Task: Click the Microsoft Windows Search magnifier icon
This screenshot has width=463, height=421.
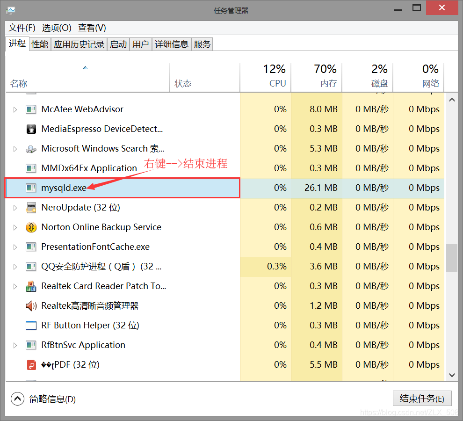Action: point(31,149)
